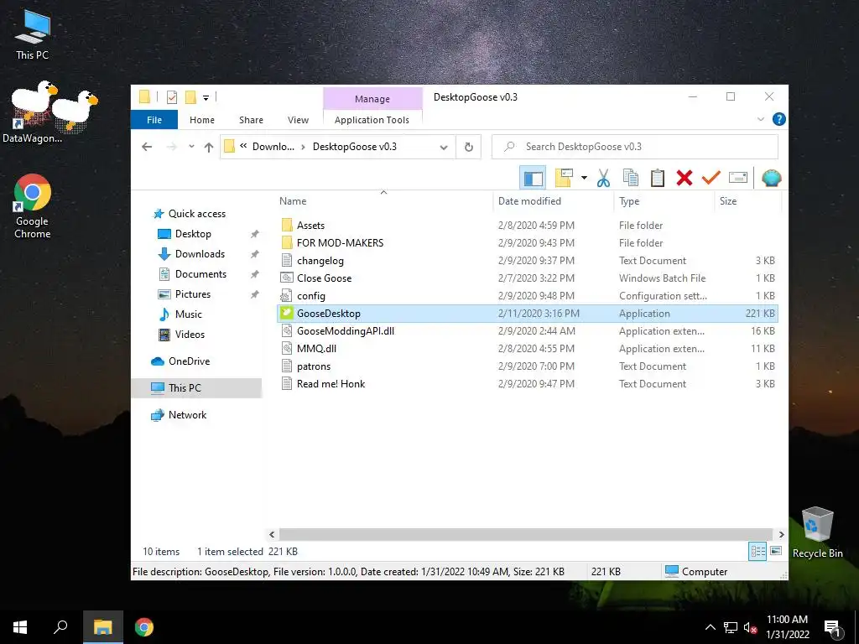Open the Help question mark icon
The width and height of the screenshot is (859, 644).
(778, 119)
